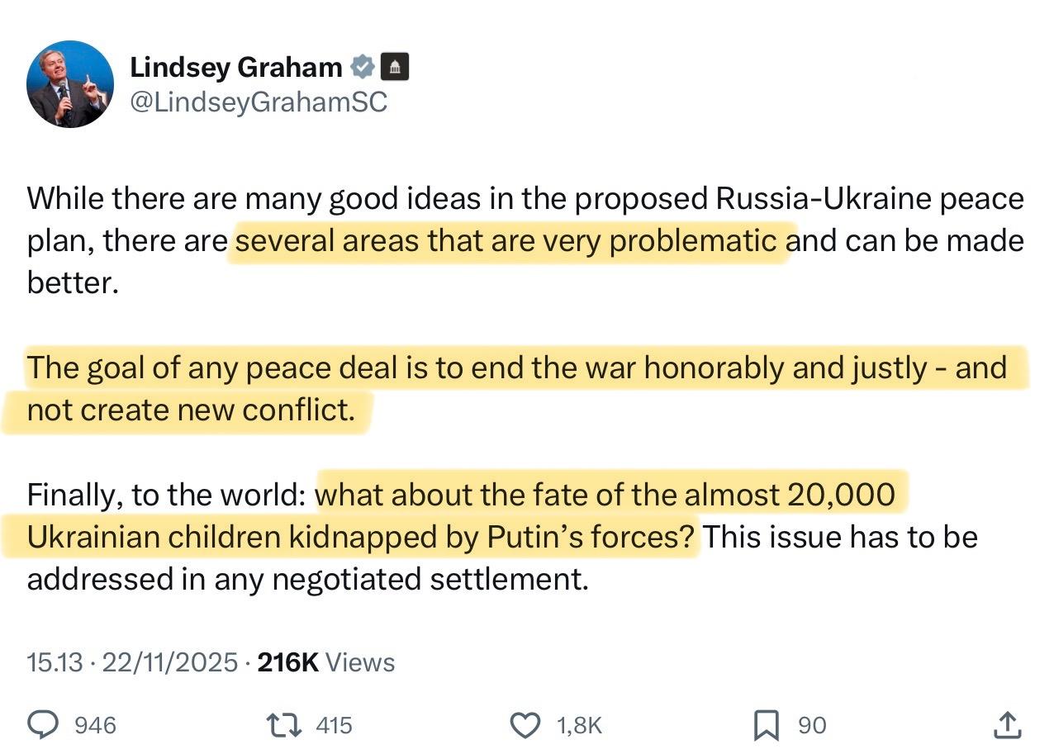Bookmark this tweet with the bookmark icon

coord(766,725)
